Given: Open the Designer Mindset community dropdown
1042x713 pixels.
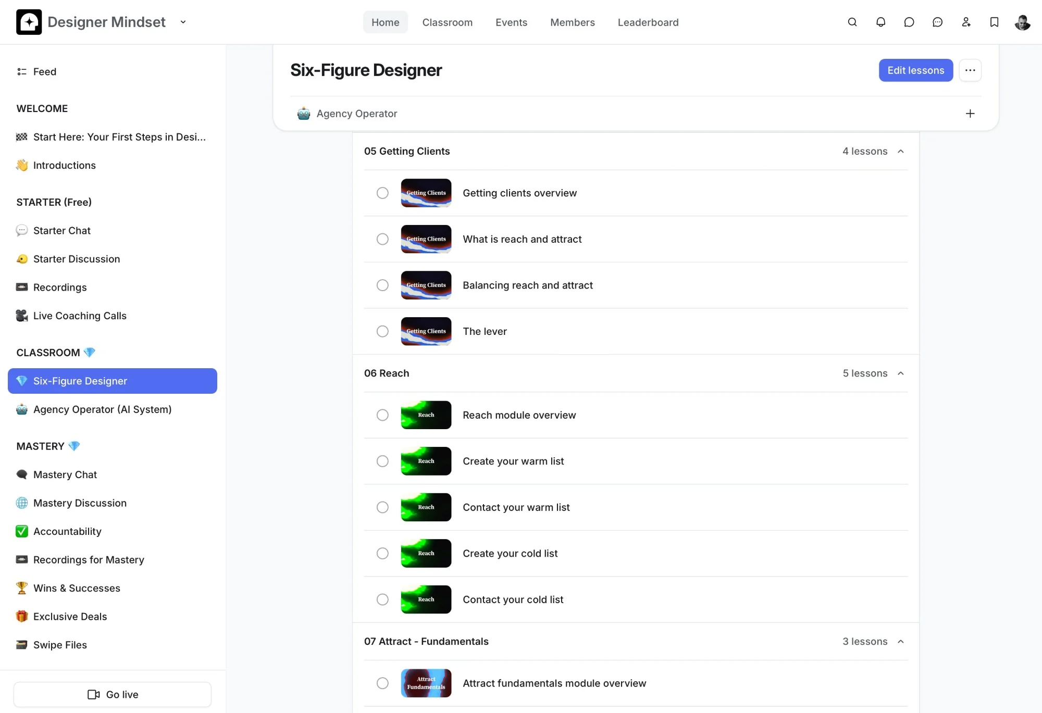Looking at the screenshot, I should [183, 22].
